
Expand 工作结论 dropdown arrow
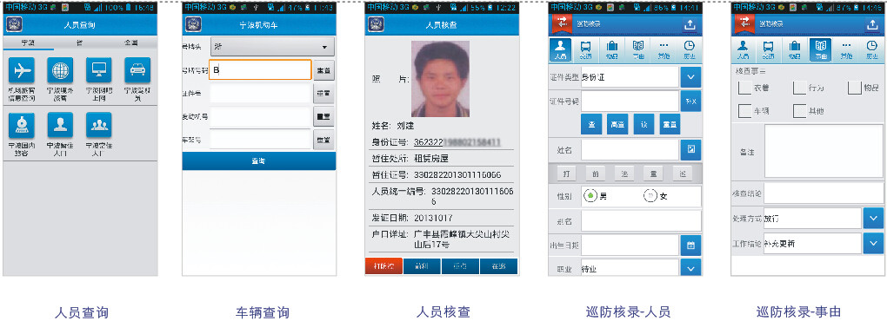pyautogui.click(x=873, y=244)
